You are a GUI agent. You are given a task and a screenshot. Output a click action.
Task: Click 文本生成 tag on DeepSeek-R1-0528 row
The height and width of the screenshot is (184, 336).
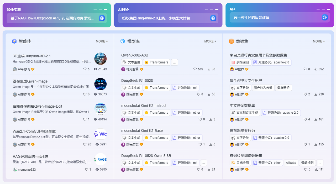coord(132,88)
